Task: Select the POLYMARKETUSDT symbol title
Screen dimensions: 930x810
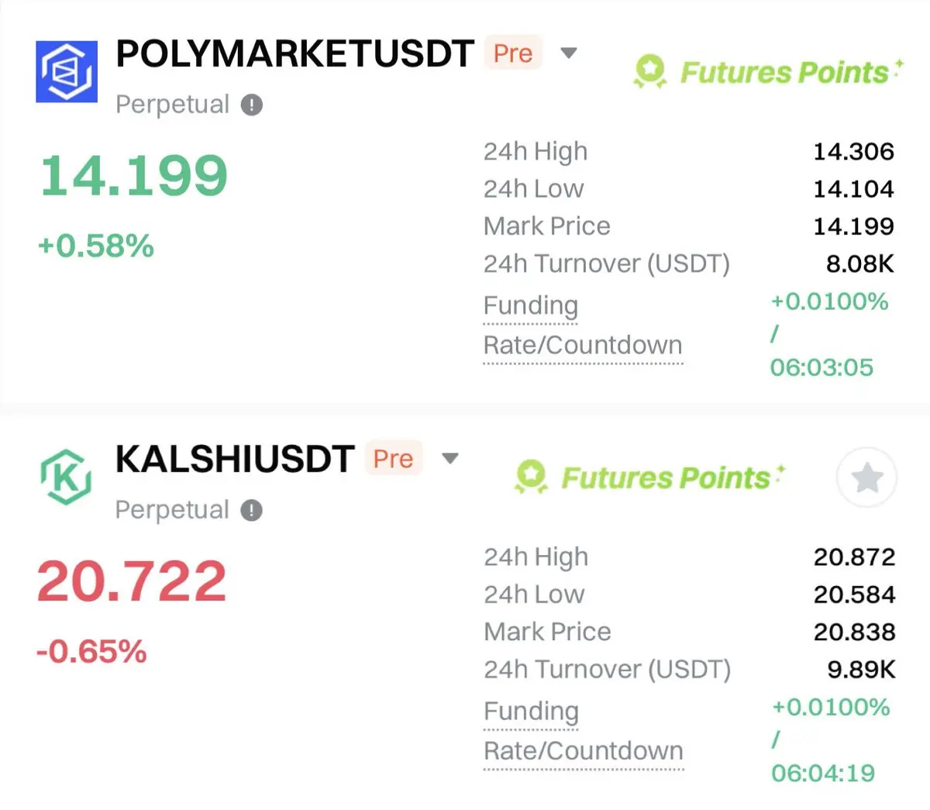Action: coord(294,54)
